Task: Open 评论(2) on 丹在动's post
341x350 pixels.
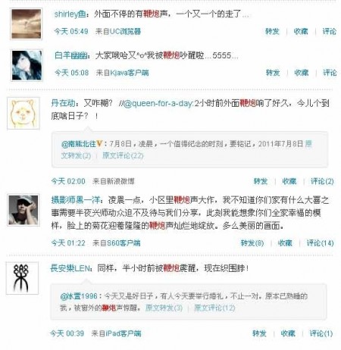Action: 322,181
